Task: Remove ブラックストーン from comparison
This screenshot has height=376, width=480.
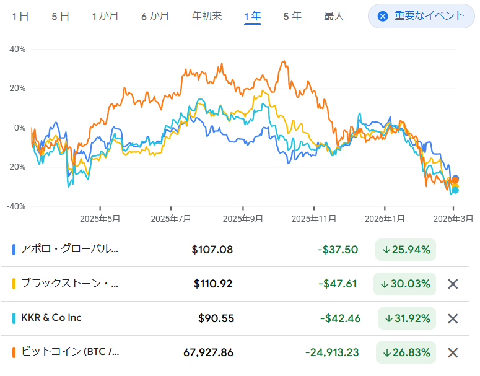Action: point(453,284)
